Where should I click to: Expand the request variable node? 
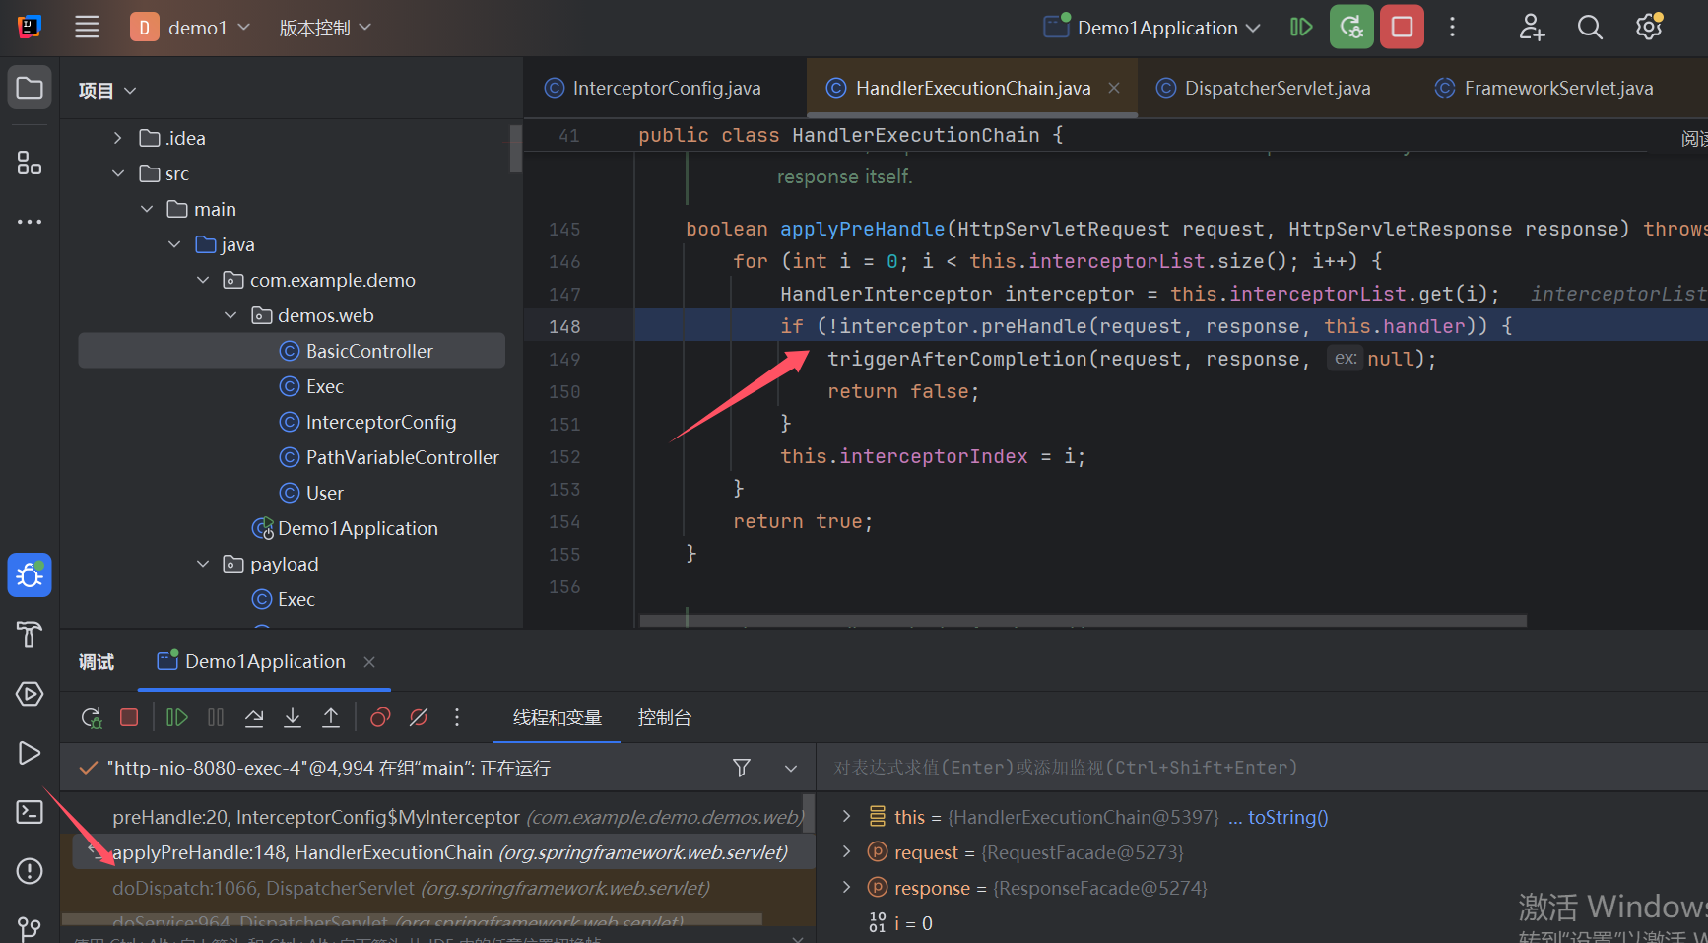846,851
